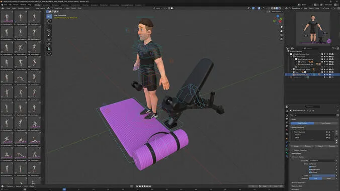Jump to the end frame in timeline controls
This screenshot has width=340, height=191.
point(150,186)
